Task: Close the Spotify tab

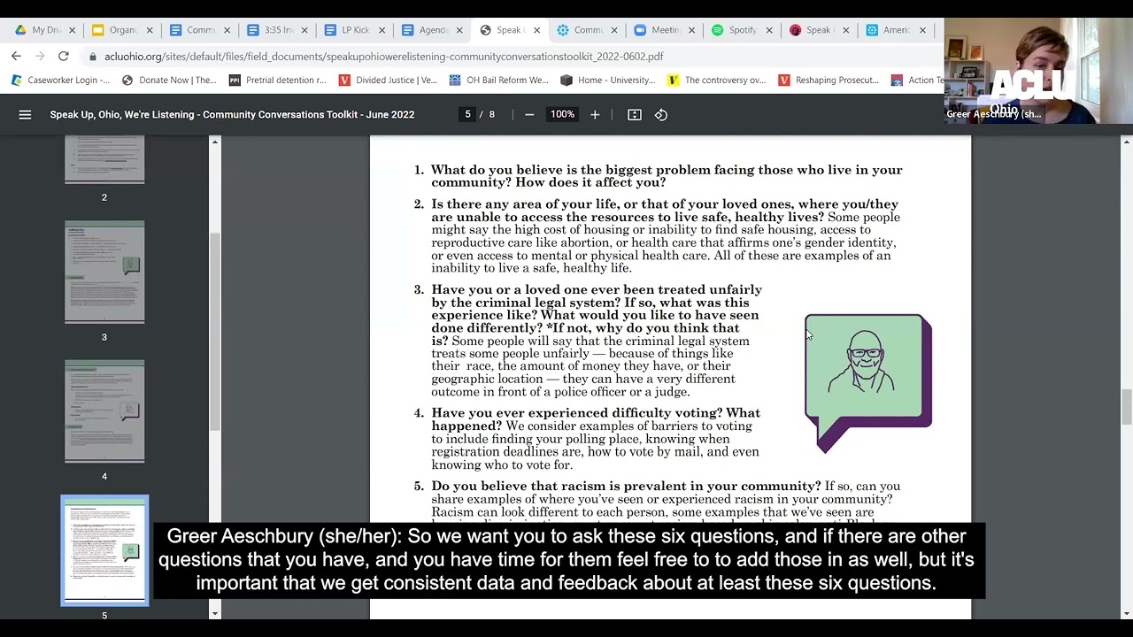Action: (769, 30)
